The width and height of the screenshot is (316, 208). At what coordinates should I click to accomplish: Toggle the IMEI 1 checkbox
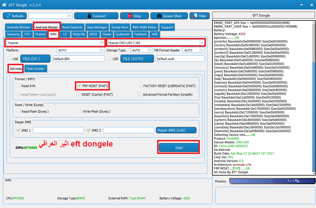pyautogui.click(x=18, y=130)
